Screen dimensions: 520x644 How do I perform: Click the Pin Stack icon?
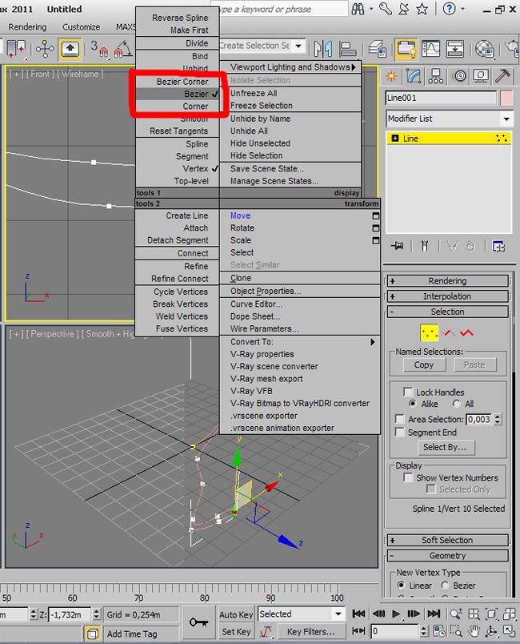(398, 246)
